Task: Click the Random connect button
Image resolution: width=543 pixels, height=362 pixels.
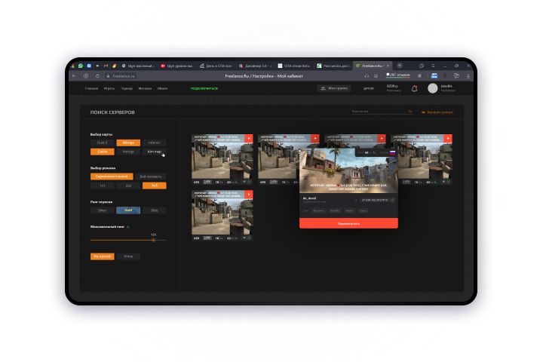Action: point(437,112)
